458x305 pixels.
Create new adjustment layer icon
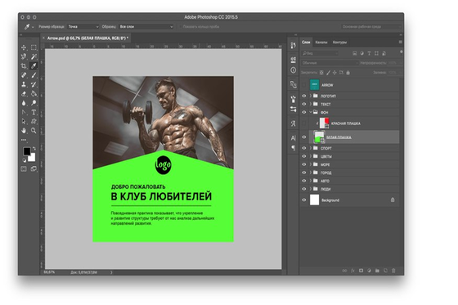click(x=369, y=271)
